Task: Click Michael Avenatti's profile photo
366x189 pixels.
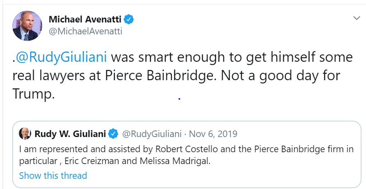Action: pyautogui.click(x=27, y=26)
